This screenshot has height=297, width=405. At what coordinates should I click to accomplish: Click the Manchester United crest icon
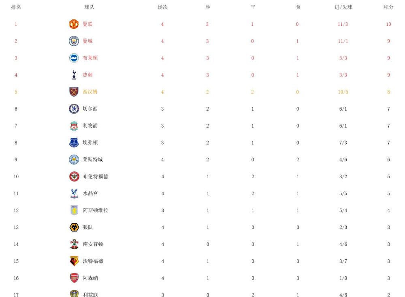(x=74, y=24)
